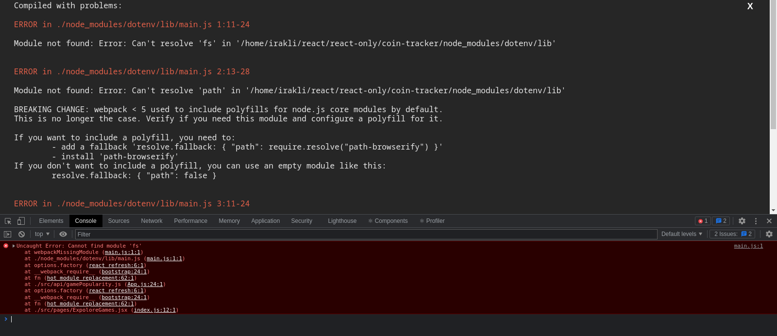Click the './src/api/gamePopularity.js' stack line

95,285
